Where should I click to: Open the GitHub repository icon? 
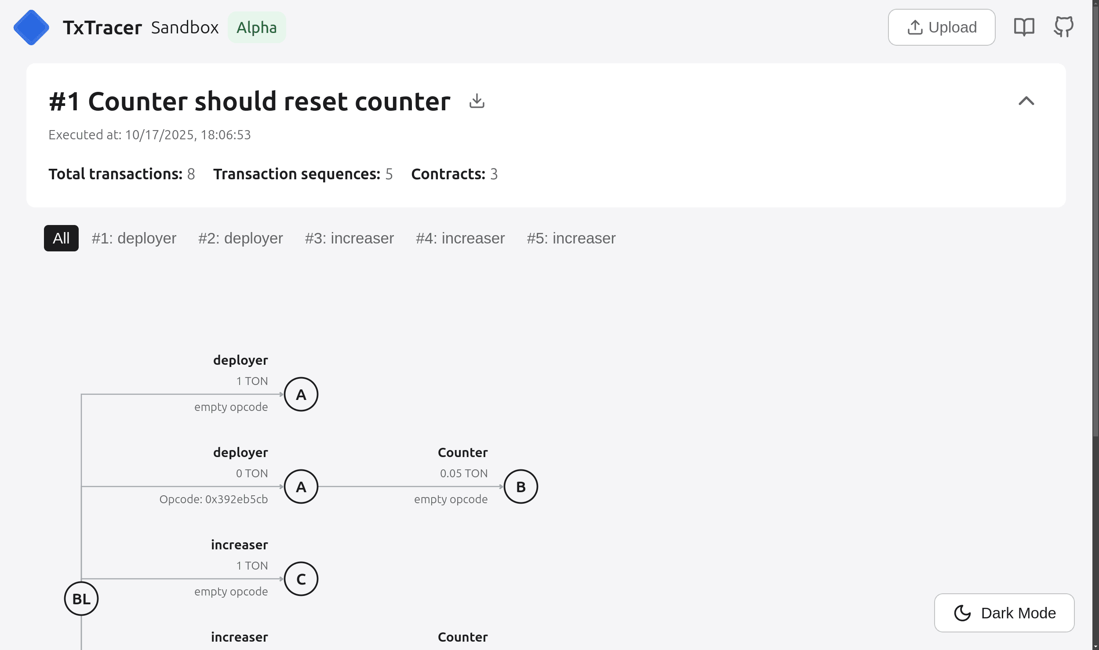1063,27
